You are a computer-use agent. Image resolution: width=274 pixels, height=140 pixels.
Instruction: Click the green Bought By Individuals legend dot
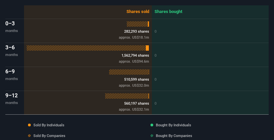[x=152, y=125]
